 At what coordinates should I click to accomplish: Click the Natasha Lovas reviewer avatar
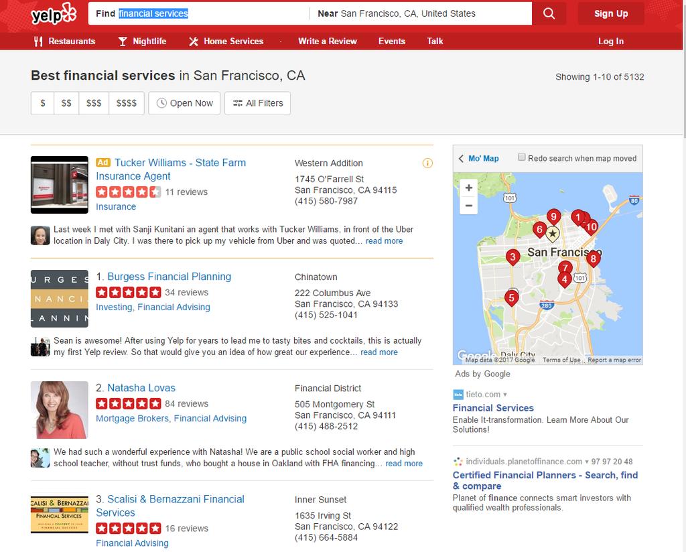click(x=40, y=458)
